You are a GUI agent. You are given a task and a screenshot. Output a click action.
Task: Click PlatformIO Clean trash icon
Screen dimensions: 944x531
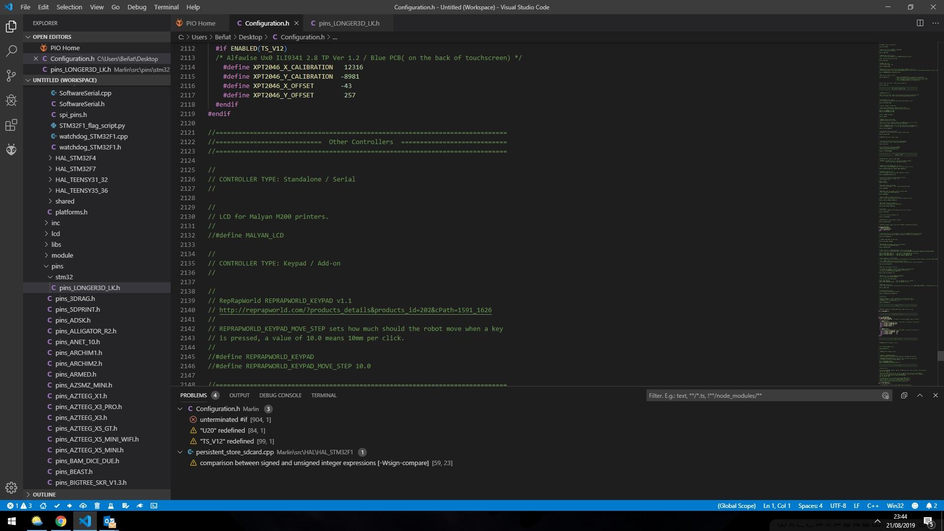point(97,505)
